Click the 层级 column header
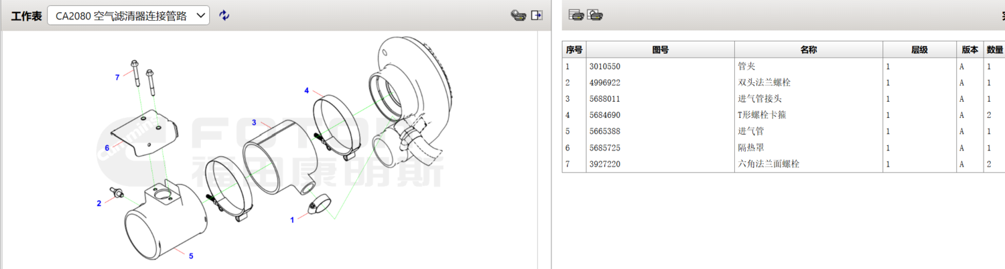Viewport: 1005px width, 269px height. point(919,50)
